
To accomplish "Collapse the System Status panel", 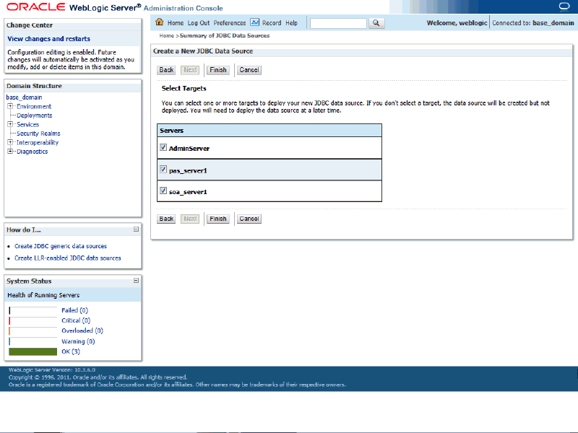I will [136, 281].
